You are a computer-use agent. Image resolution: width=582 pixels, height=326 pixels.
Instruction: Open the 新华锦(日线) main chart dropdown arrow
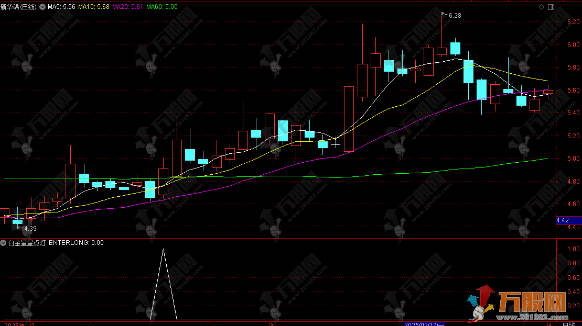coord(42,7)
